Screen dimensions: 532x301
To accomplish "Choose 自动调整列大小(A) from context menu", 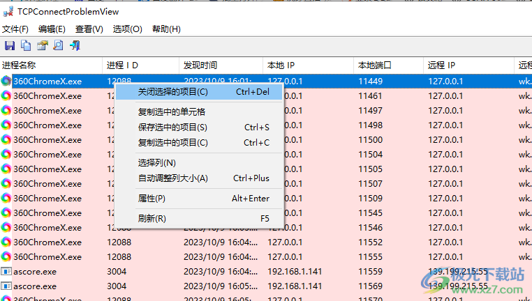I will [x=199, y=178].
